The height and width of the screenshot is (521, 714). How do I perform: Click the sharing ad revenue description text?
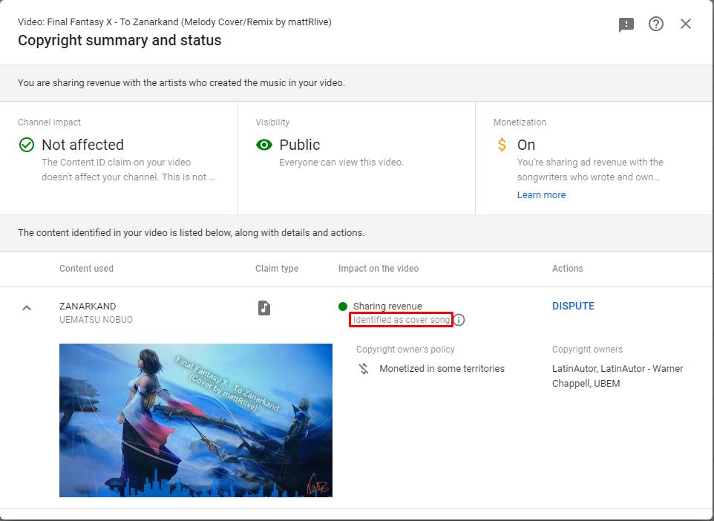590,170
